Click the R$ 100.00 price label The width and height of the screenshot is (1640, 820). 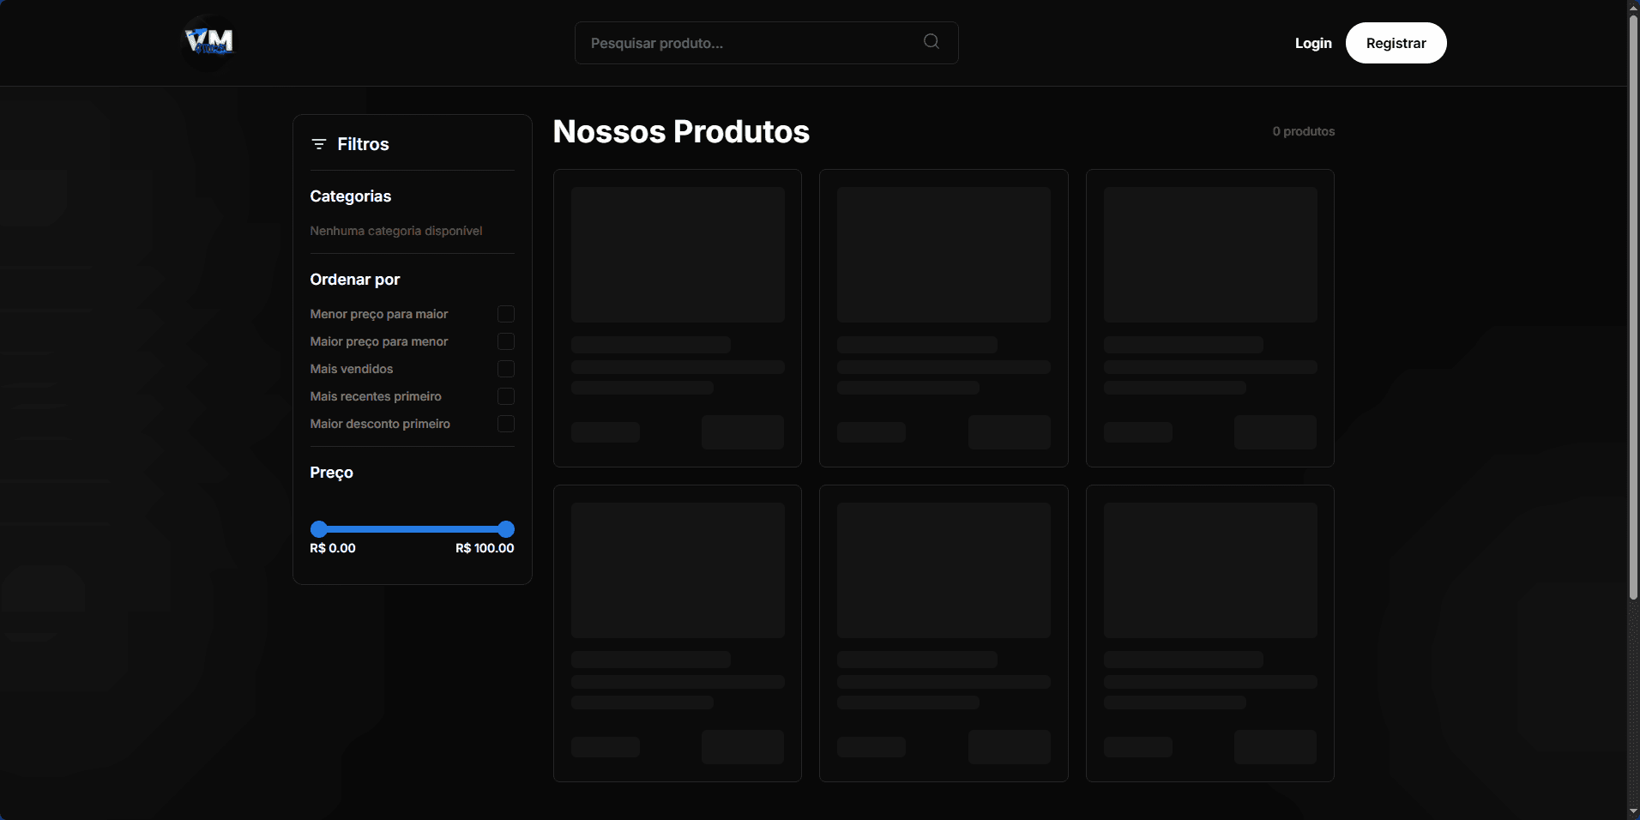point(485,548)
